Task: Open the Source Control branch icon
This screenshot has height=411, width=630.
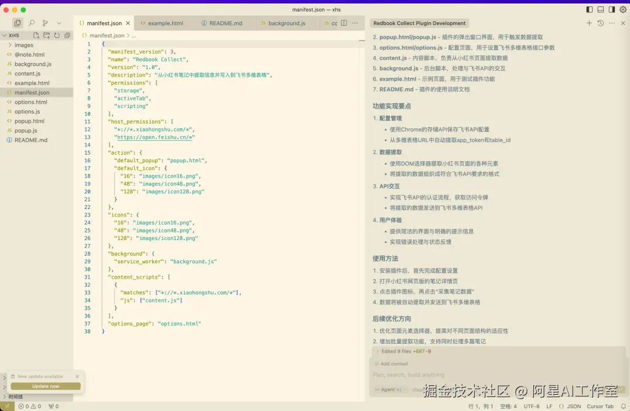Action: [45, 23]
